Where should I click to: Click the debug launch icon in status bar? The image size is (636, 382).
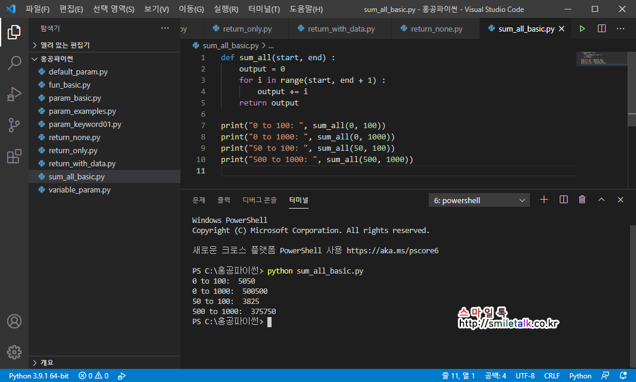(x=121, y=376)
